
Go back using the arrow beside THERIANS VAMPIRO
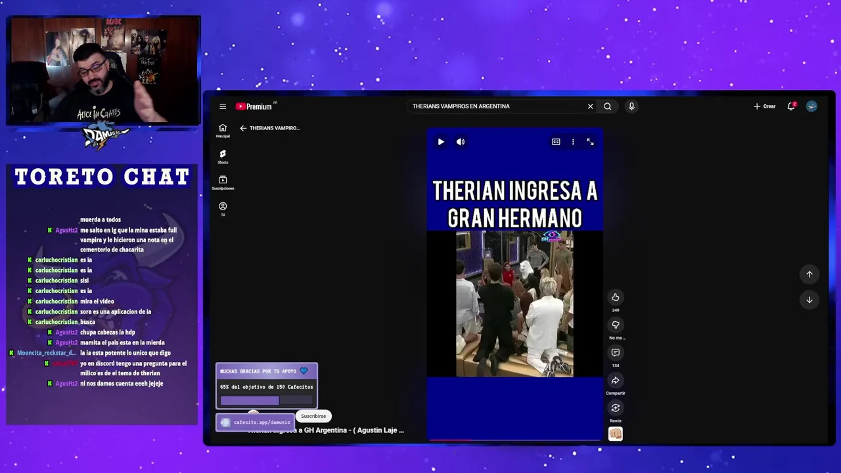point(243,128)
